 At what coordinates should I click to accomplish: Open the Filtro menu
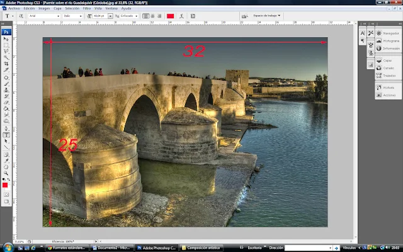(x=87, y=8)
